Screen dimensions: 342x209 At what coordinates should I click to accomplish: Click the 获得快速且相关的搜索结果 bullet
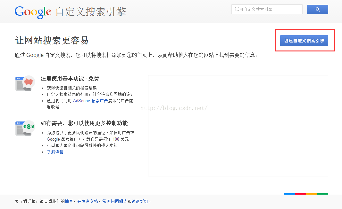coord(72,88)
